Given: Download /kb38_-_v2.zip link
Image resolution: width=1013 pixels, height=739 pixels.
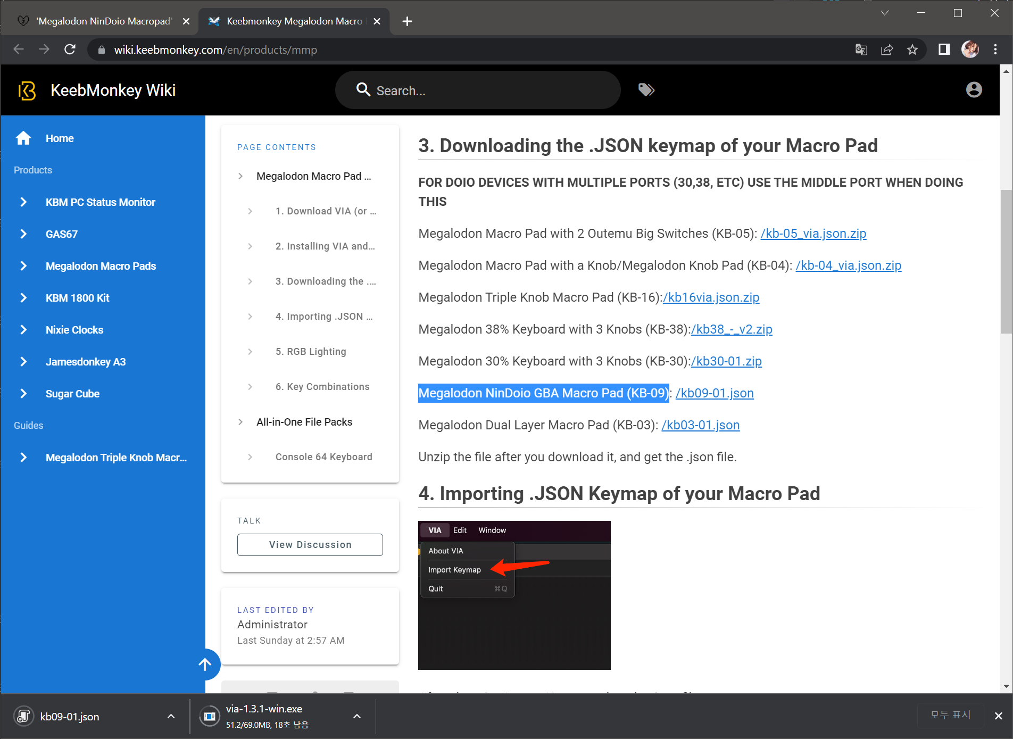Looking at the screenshot, I should [732, 329].
